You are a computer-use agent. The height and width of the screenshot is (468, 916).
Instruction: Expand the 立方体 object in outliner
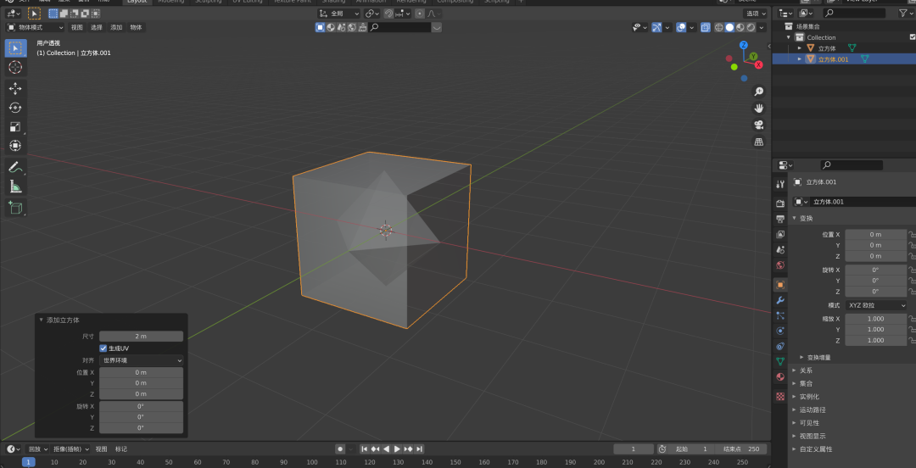pyautogui.click(x=800, y=48)
